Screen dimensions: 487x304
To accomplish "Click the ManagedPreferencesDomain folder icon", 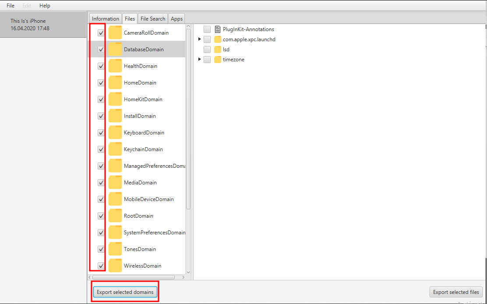I will [x=115, y=166].
